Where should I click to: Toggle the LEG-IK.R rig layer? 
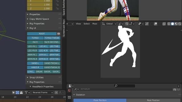pos(44,50)
